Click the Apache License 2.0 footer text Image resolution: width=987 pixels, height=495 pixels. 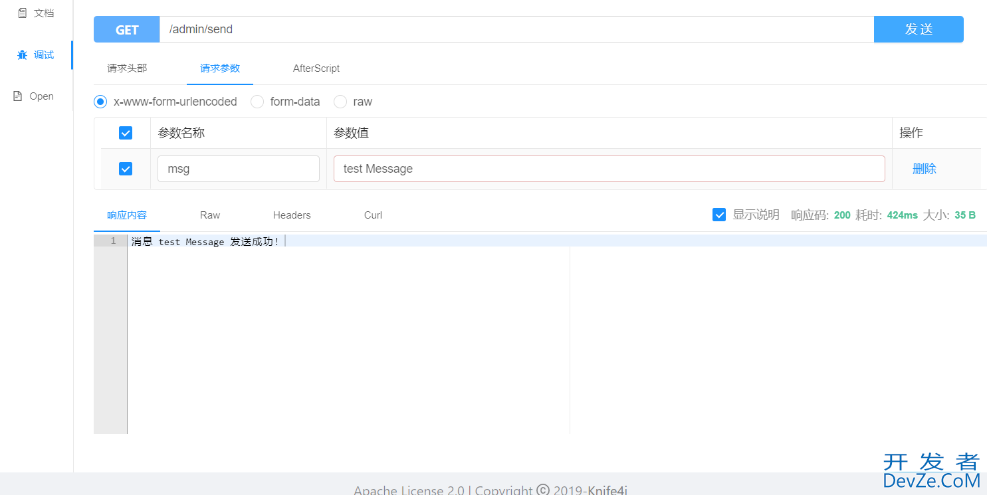(x=409, y=490)
